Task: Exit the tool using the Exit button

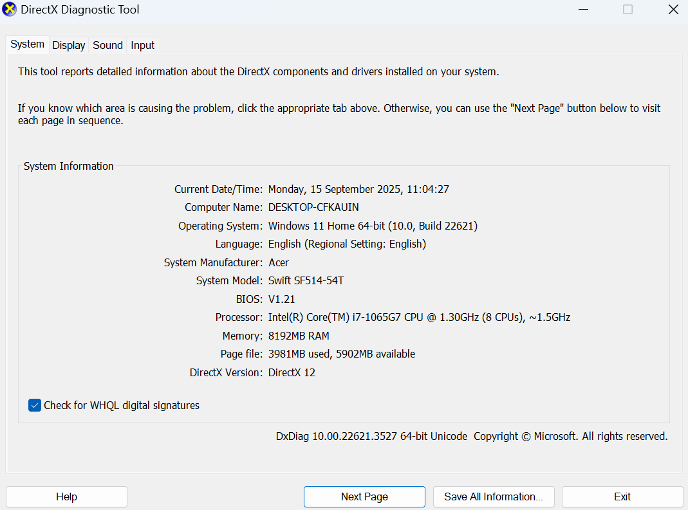Action: (x=622, y=496)
